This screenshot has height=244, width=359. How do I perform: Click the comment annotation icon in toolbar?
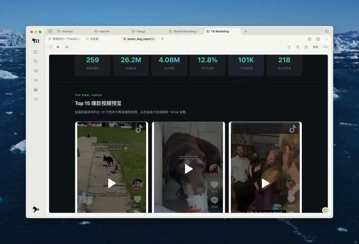pyautogui.click(x=306, y=47)
